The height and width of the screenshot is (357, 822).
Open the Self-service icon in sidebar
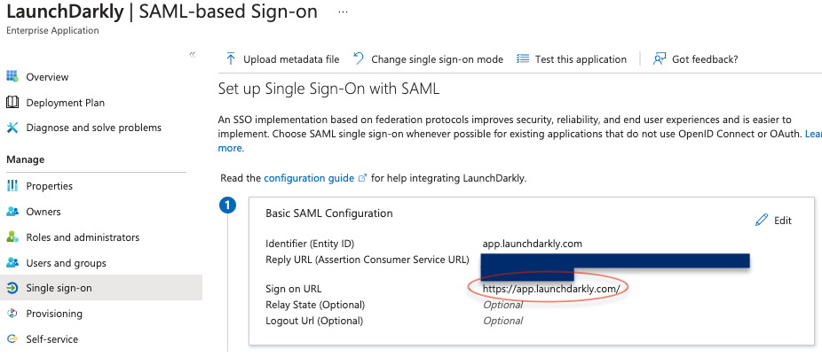(x=12, y=339)
